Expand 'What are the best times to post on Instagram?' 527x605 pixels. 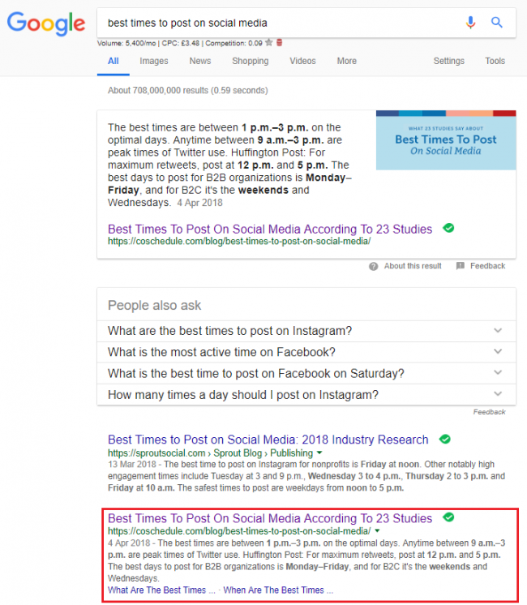pyautogui.click(x=306, y=331)
